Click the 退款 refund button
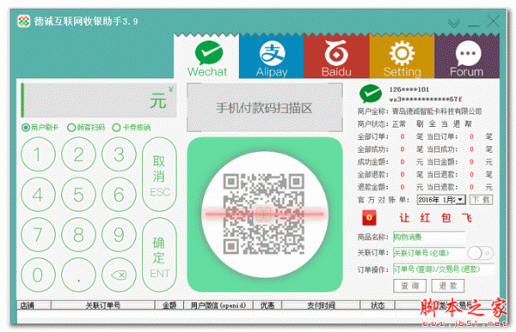This screenshot has width=516, height=332. (x=448, y=286)
